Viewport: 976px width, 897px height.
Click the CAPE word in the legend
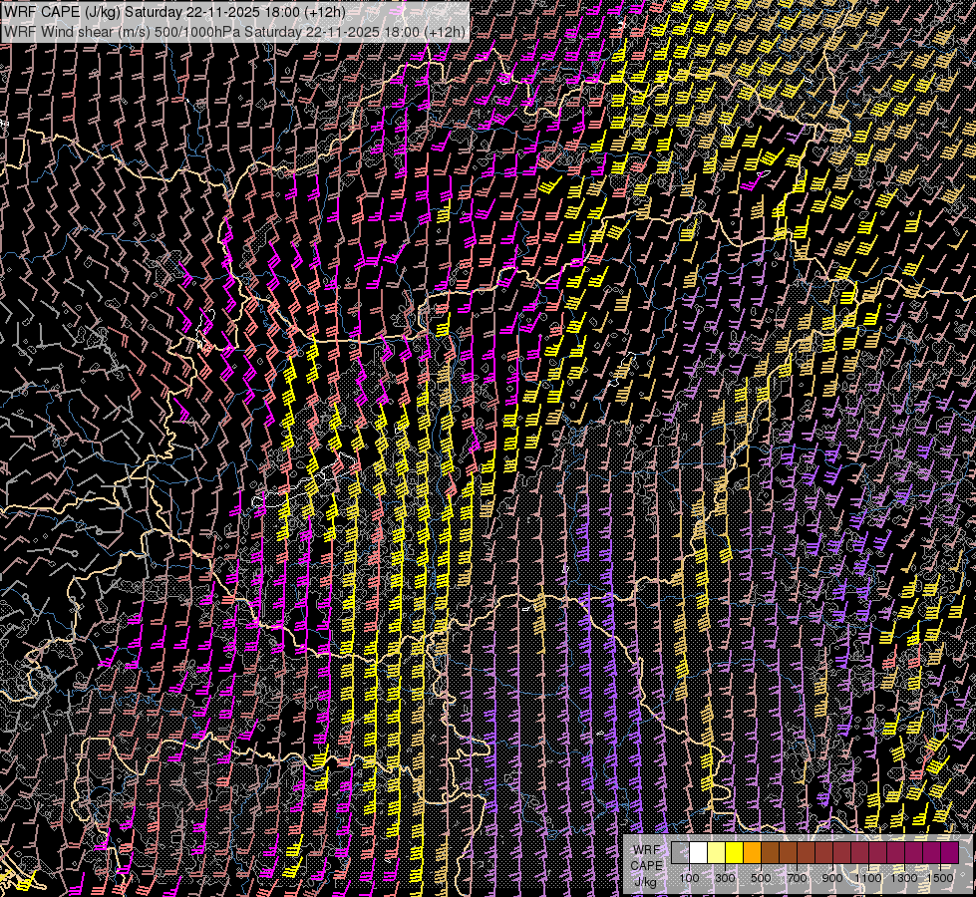coord(646,865)
